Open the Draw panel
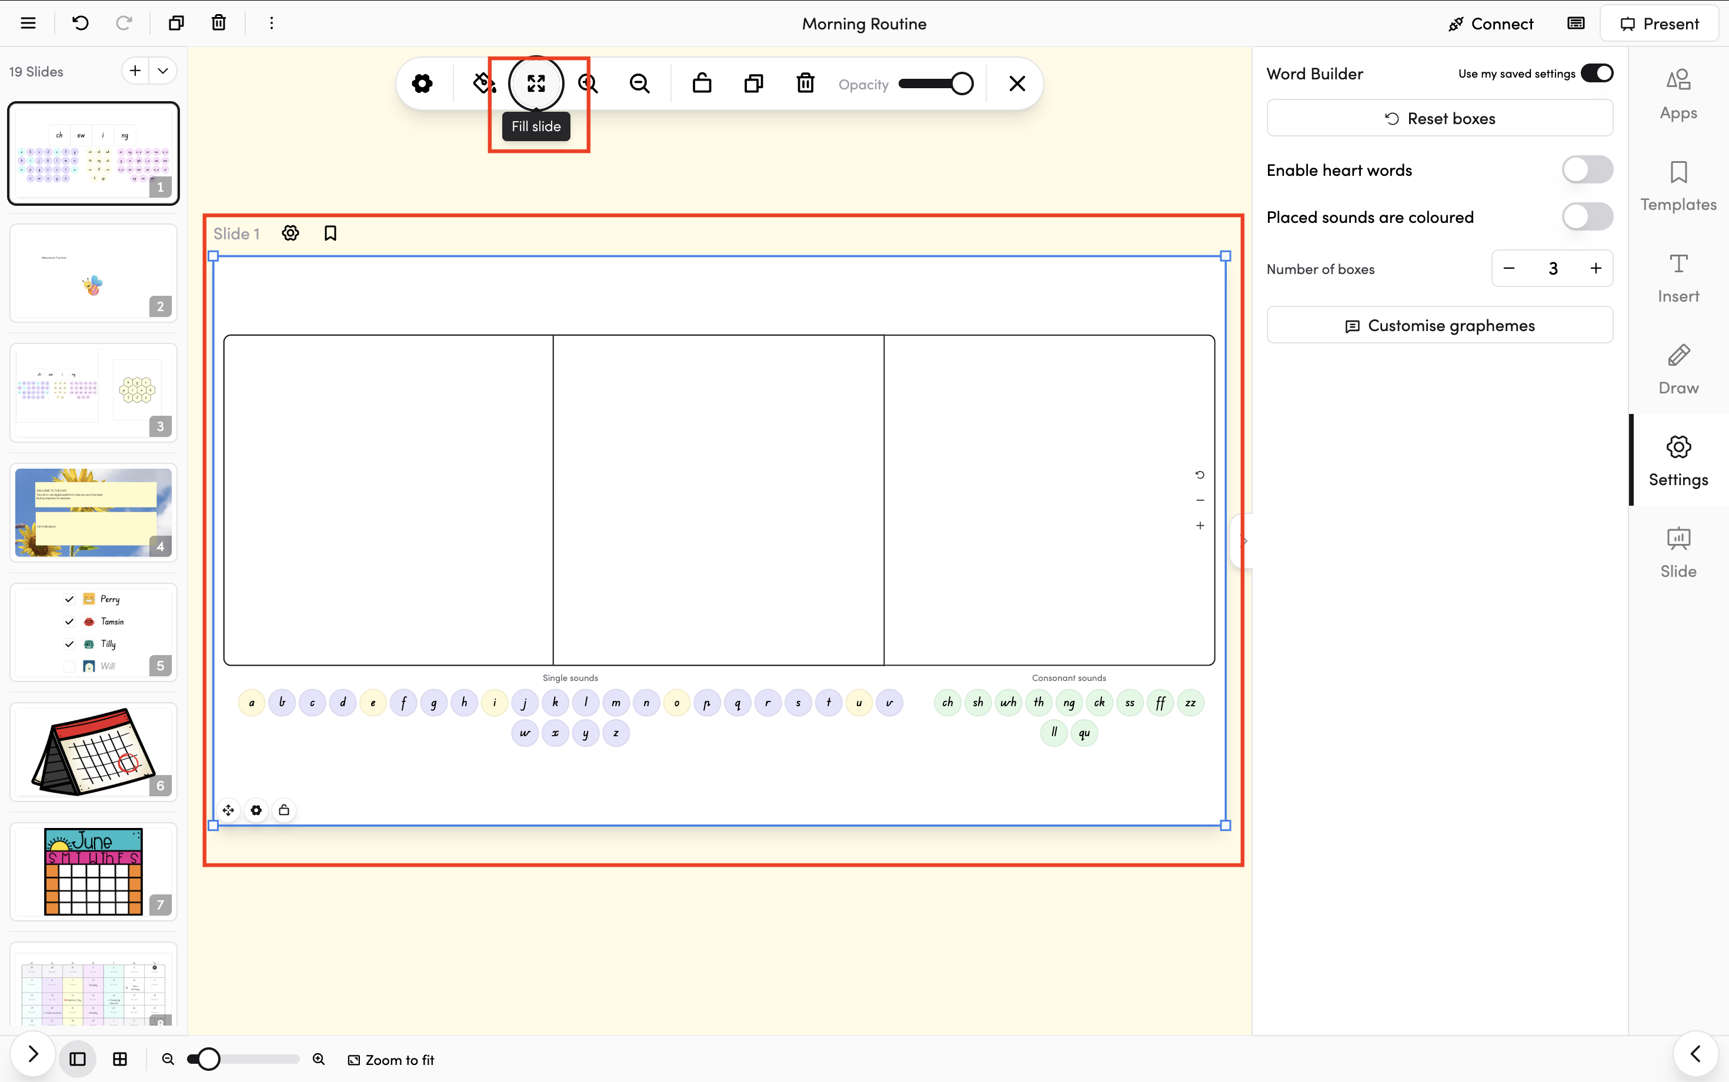 [1677, 369]
